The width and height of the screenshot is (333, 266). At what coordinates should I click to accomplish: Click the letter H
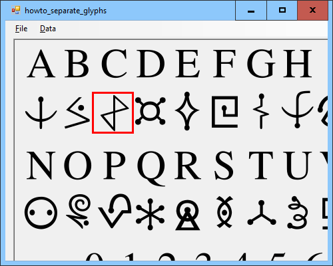coord(298,64)
